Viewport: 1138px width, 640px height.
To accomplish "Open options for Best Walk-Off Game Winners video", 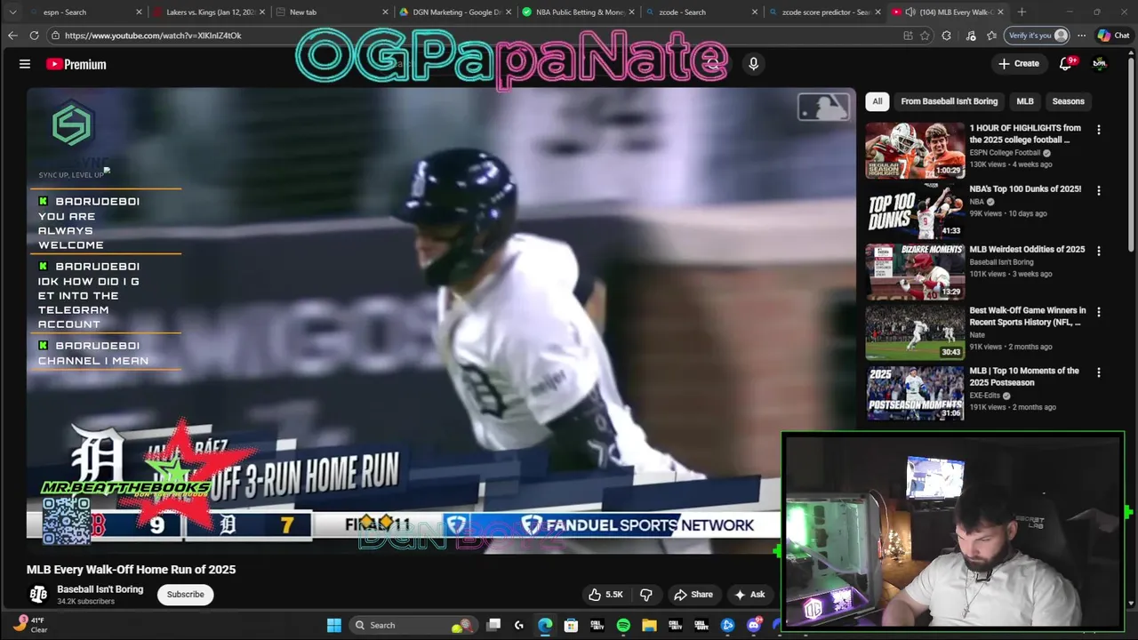I will tap(1099, 312).
